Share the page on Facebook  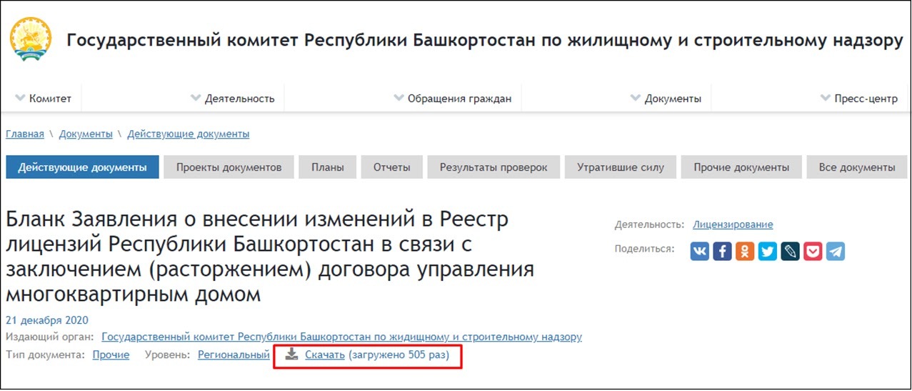click(722, 251)
